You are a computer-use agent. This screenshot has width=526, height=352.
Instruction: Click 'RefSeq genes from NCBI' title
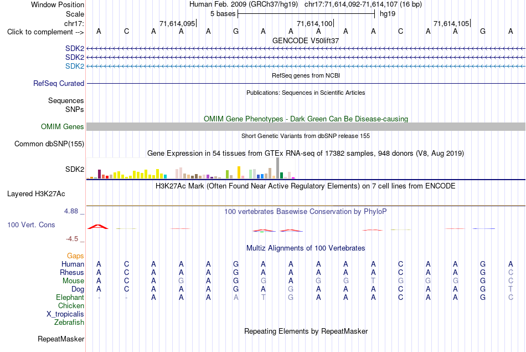(306, 75)
